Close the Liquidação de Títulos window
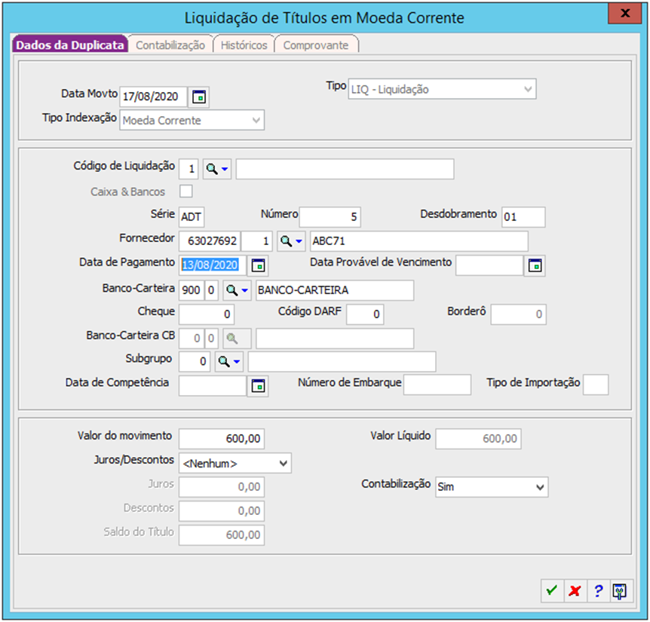Image resolution: width=650 pixels, height=622 pixels. (x=624, y=14)
